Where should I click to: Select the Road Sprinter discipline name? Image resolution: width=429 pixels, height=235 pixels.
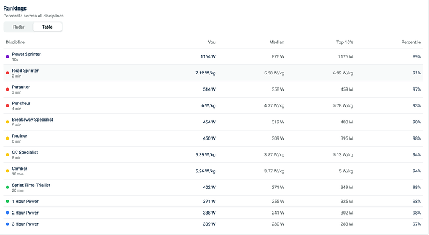click(x=25, y=71)
